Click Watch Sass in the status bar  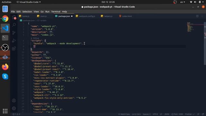(124, 114)
